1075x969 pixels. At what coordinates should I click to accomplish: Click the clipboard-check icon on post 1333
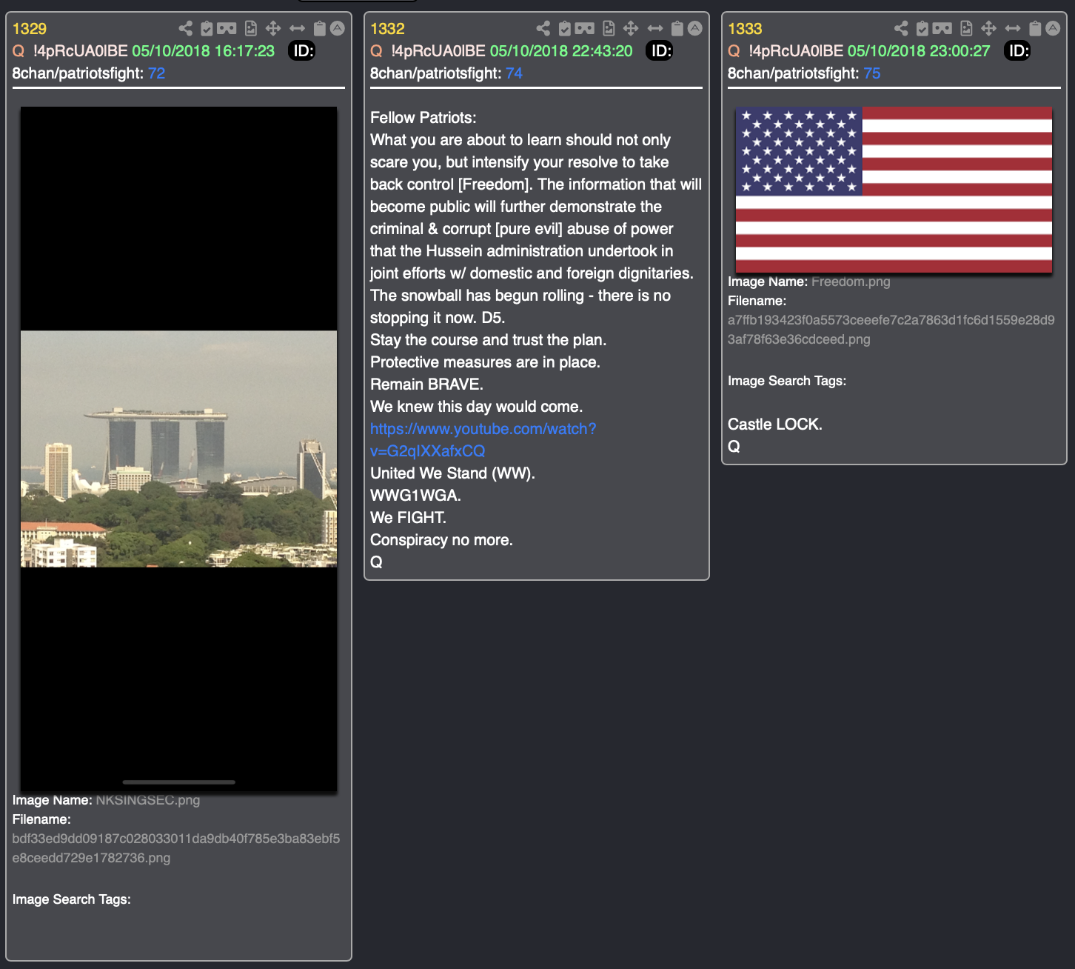coord(922,28)
